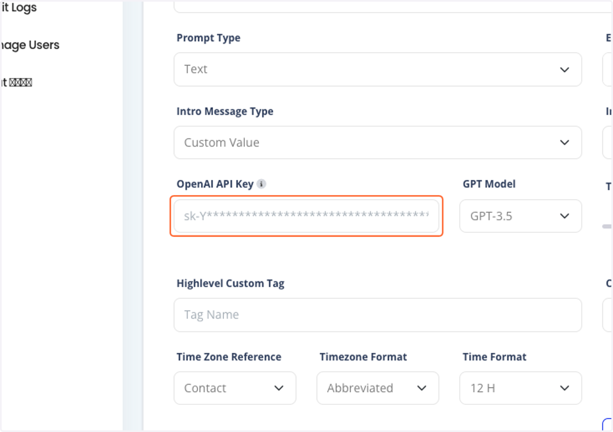Click the Highlevel Custom Tag Name field
The width and height of the screenshot is (613, 432).
pos(378,315)
